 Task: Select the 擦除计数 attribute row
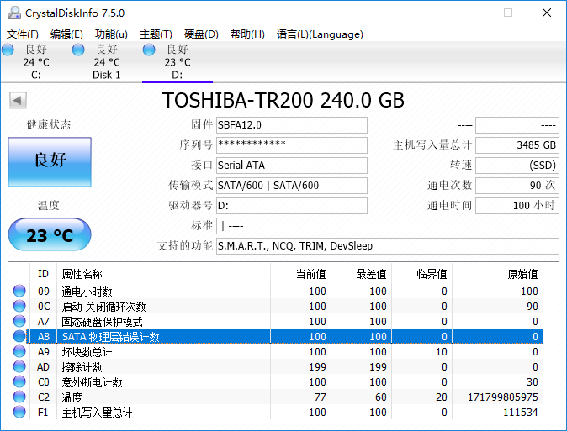coord(276,366)
